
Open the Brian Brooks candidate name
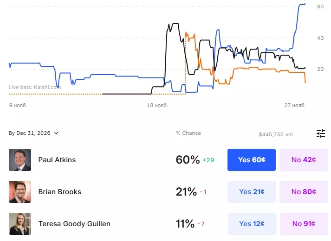59,192
